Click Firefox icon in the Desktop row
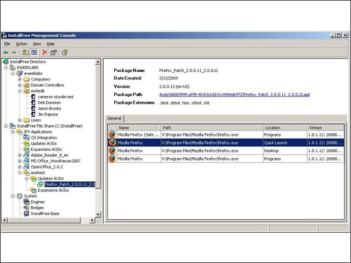The height and width of the screenshot is (263, 351). coord(112,151)
